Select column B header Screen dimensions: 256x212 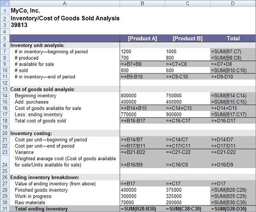(143, 3)
